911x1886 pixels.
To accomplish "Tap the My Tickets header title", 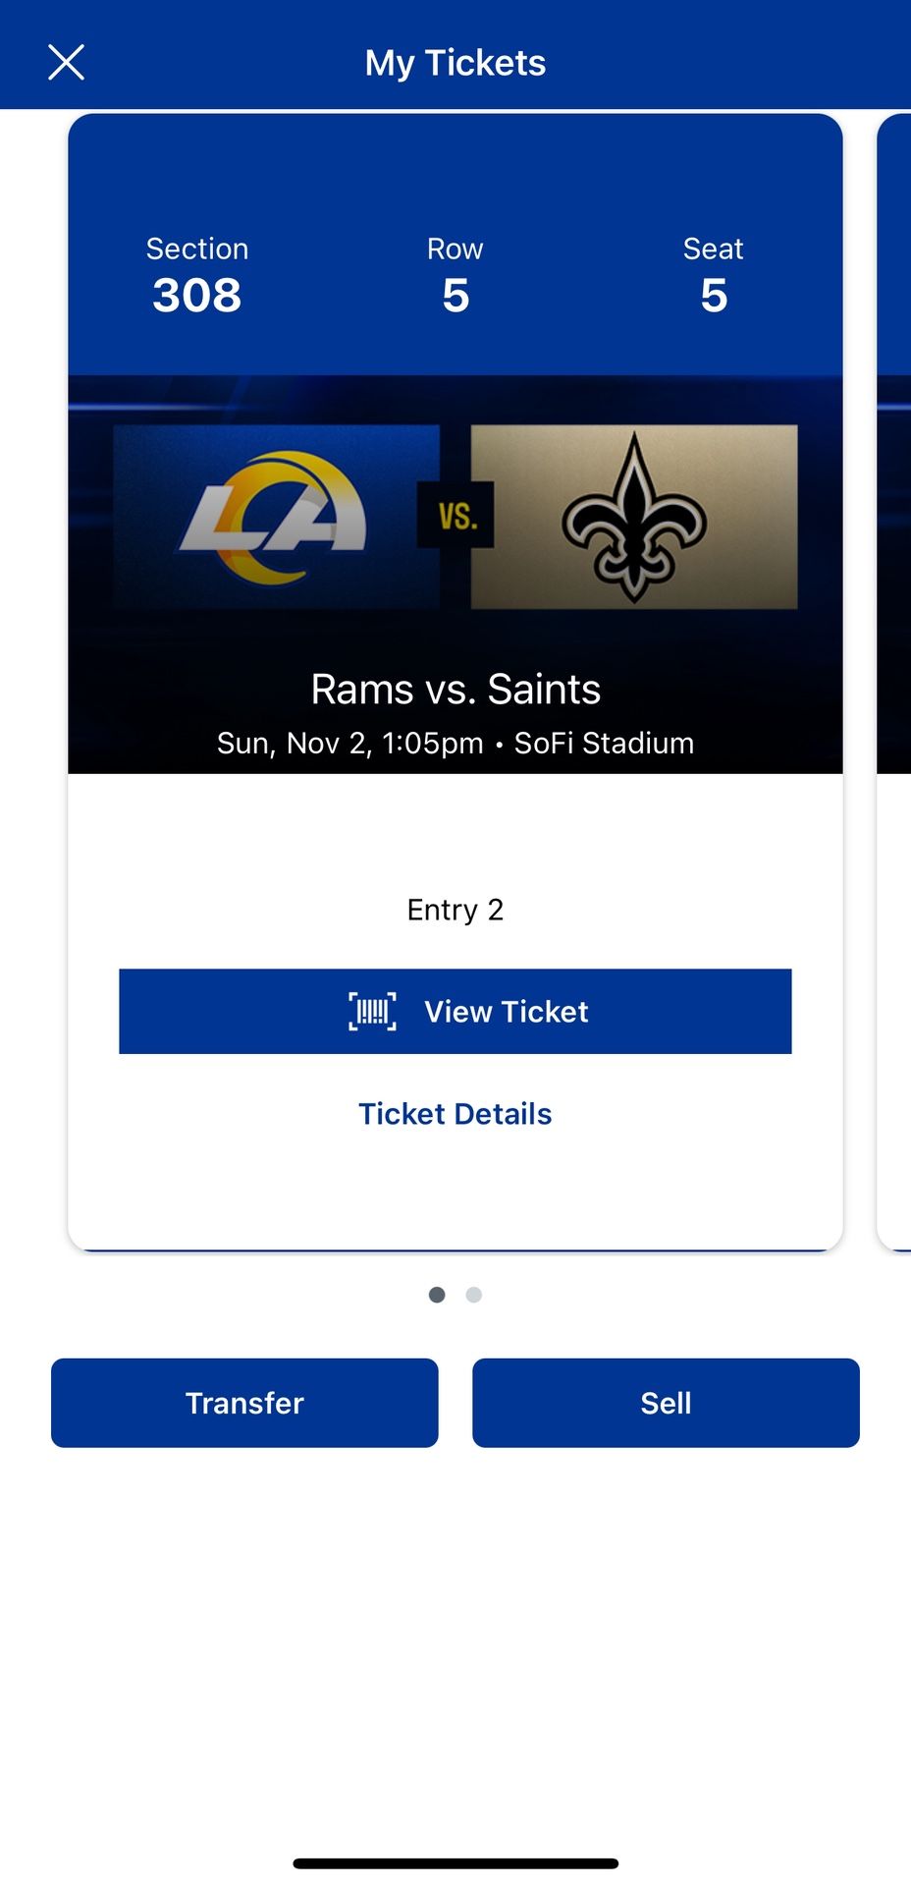I will (x=455, y=63).
